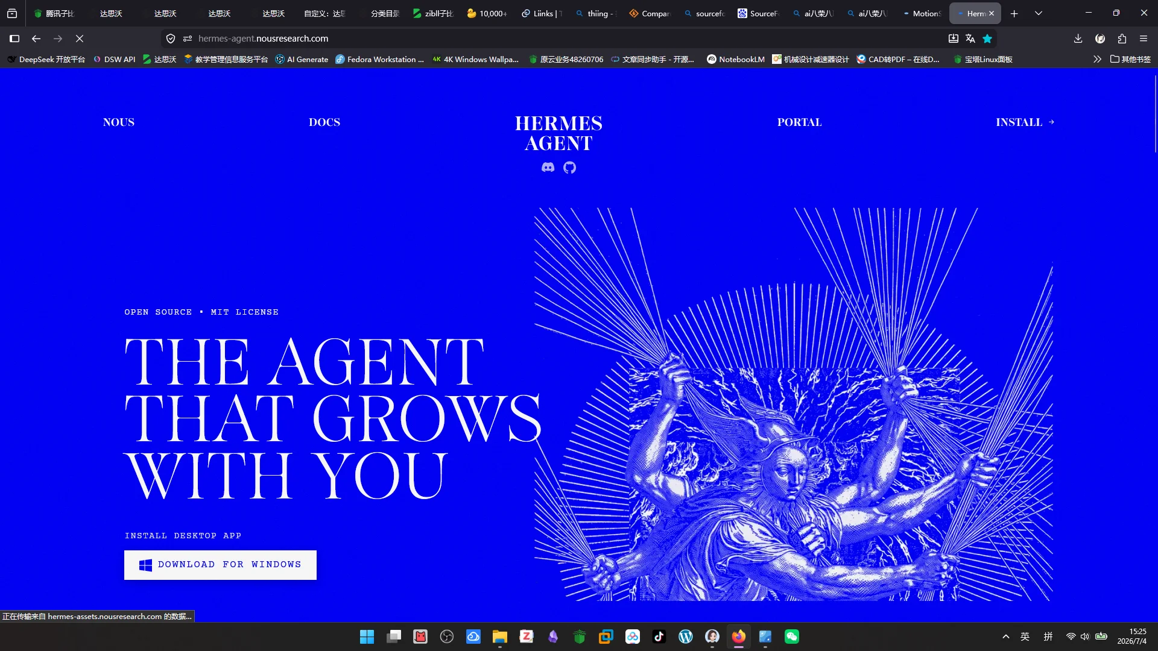Screen dimensions: 1158x651
Task: Open the recent browsing Firefox View icon
Action: pos(12,13)
